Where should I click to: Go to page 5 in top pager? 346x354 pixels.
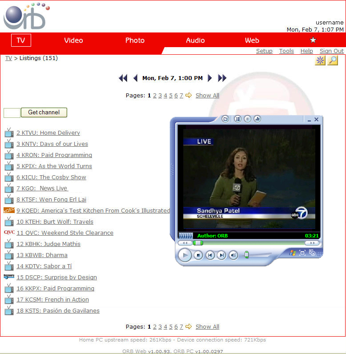[171, 96]
